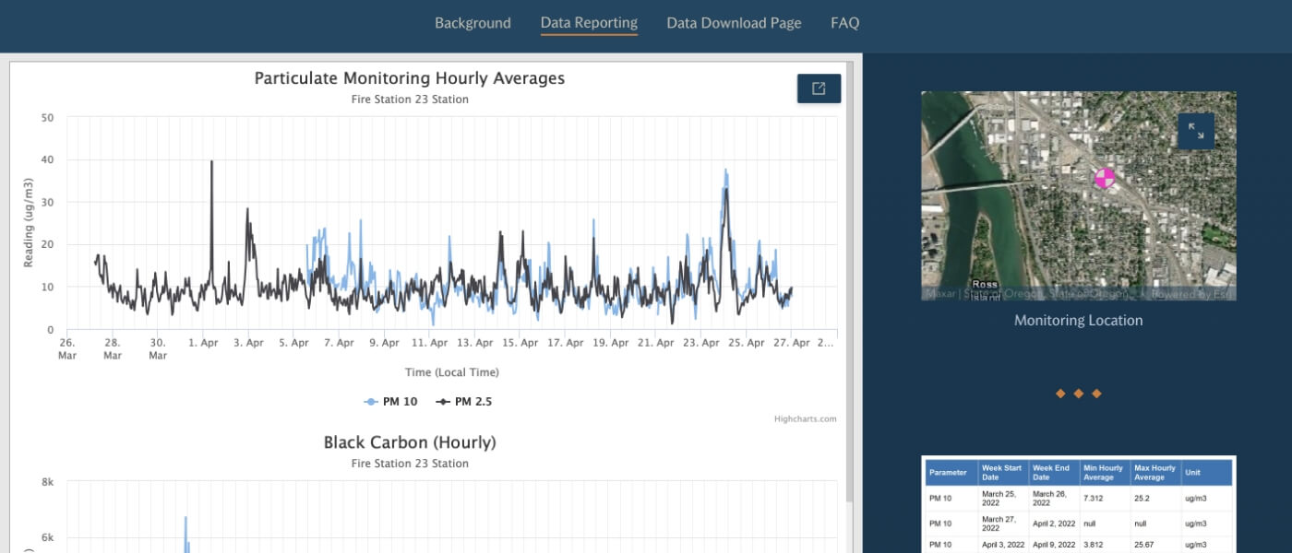Open the FAQ page

tap(844, 23)
